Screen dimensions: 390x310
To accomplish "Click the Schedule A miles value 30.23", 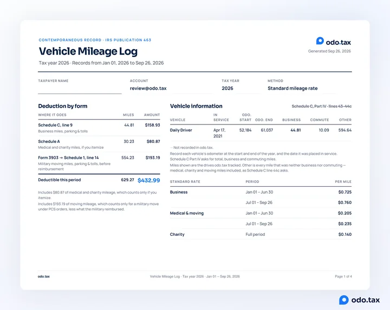I will pos(129,141).
